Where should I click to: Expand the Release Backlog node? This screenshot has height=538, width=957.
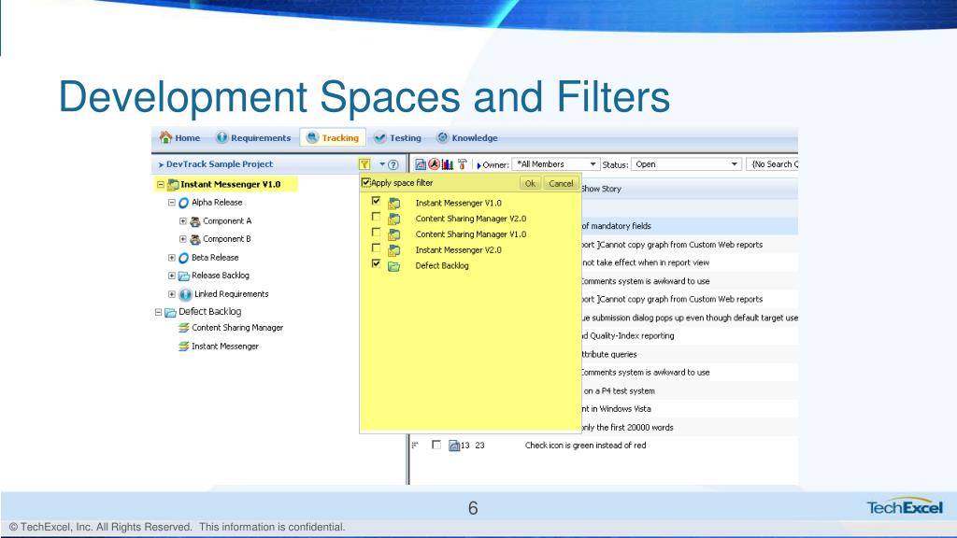[x=172, y=276]
